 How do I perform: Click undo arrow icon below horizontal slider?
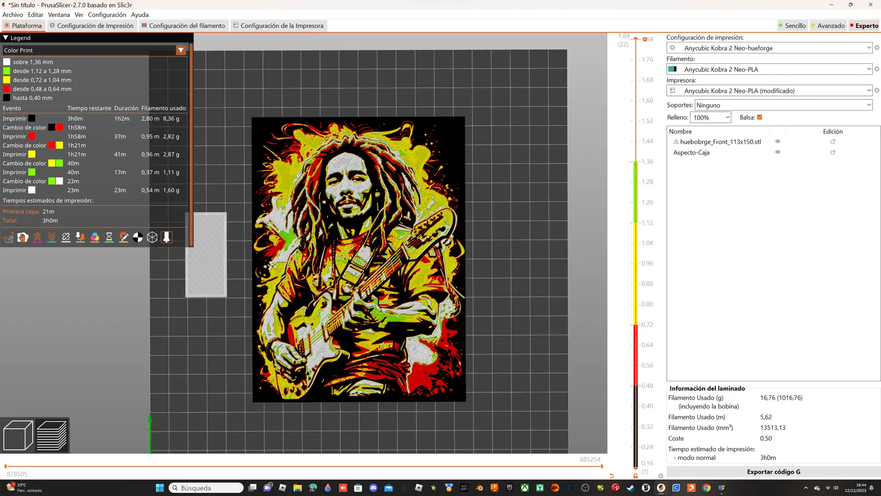(611, 476)
